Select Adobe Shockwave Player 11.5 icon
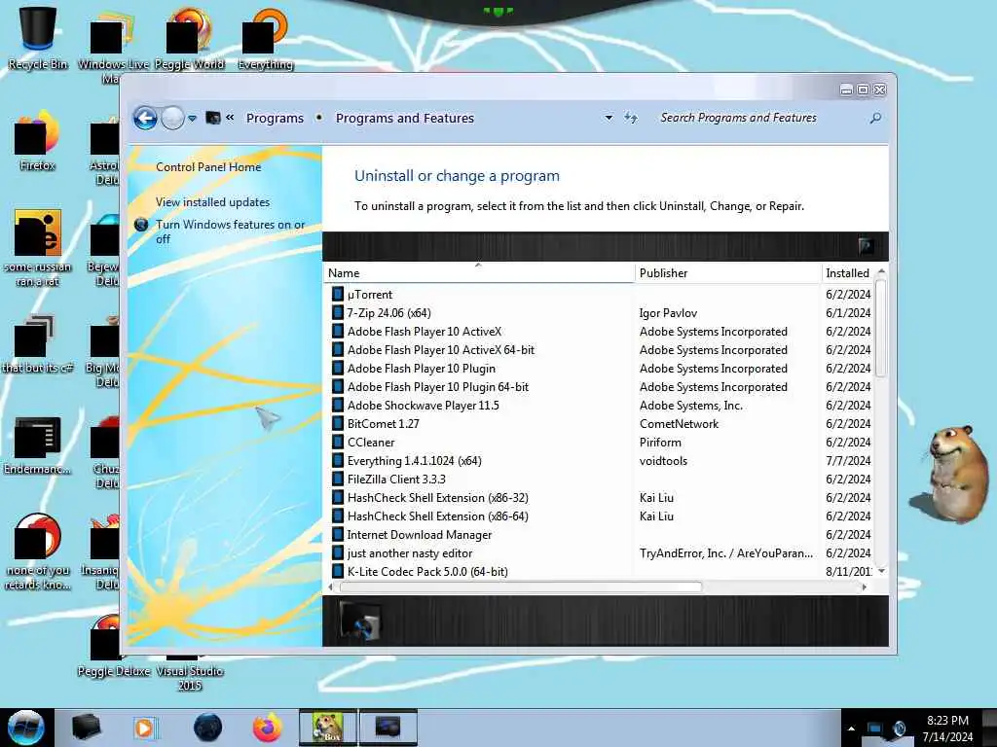The height and width of the screenshot is (747, 997). coord(338,406)
